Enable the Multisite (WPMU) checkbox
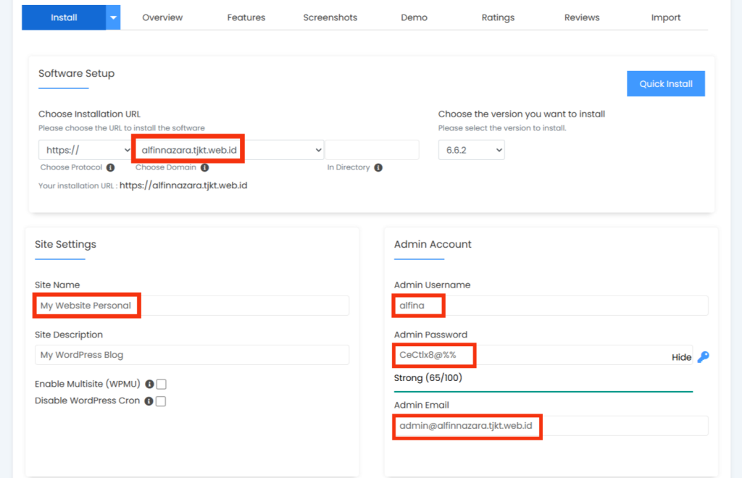The width and height of the screenshot is (742, 478). point(161,385)
